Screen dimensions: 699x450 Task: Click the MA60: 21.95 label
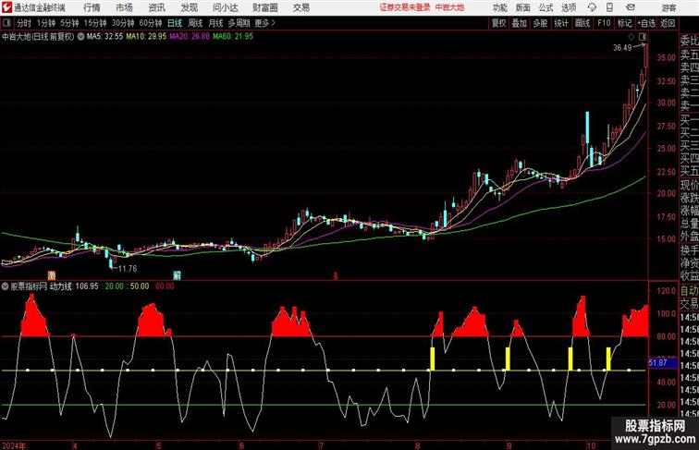(233, 37)
